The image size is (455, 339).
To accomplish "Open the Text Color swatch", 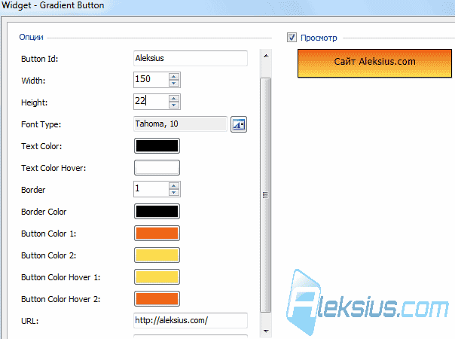I will [157, 145].
